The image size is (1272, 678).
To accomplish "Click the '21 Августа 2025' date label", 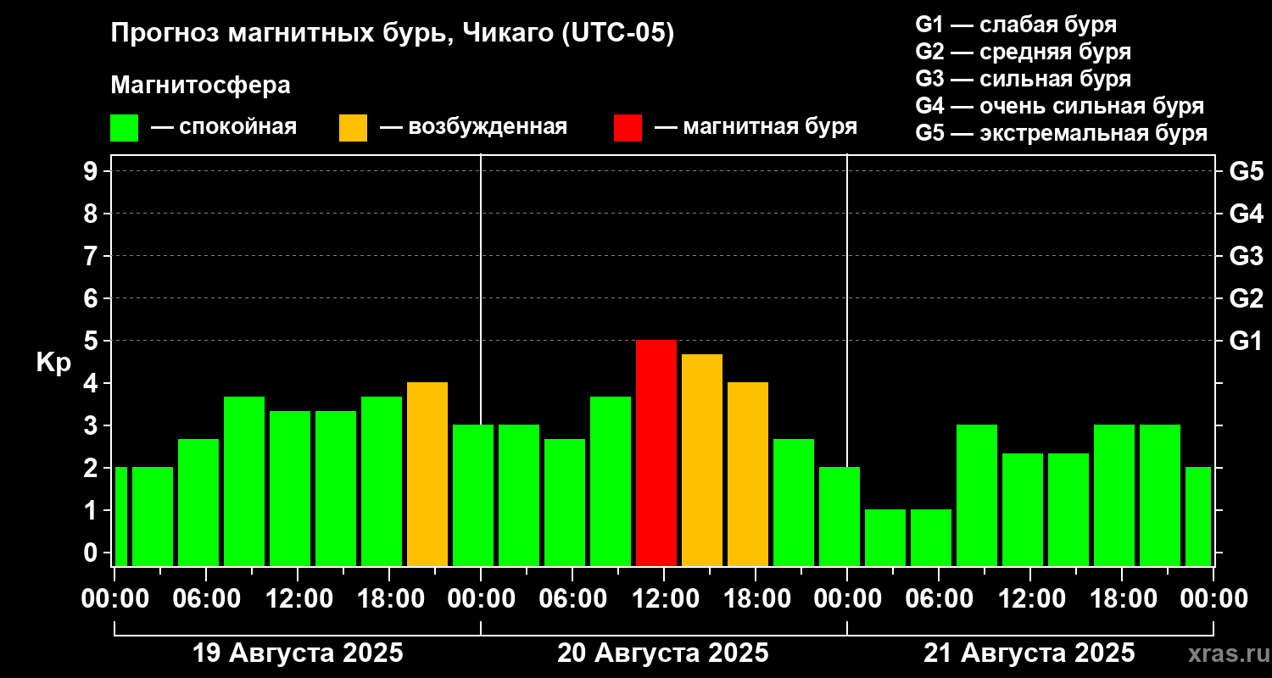I will (1029, 653).
